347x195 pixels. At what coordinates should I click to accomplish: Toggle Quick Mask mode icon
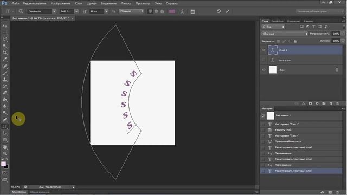pos(5,173)
